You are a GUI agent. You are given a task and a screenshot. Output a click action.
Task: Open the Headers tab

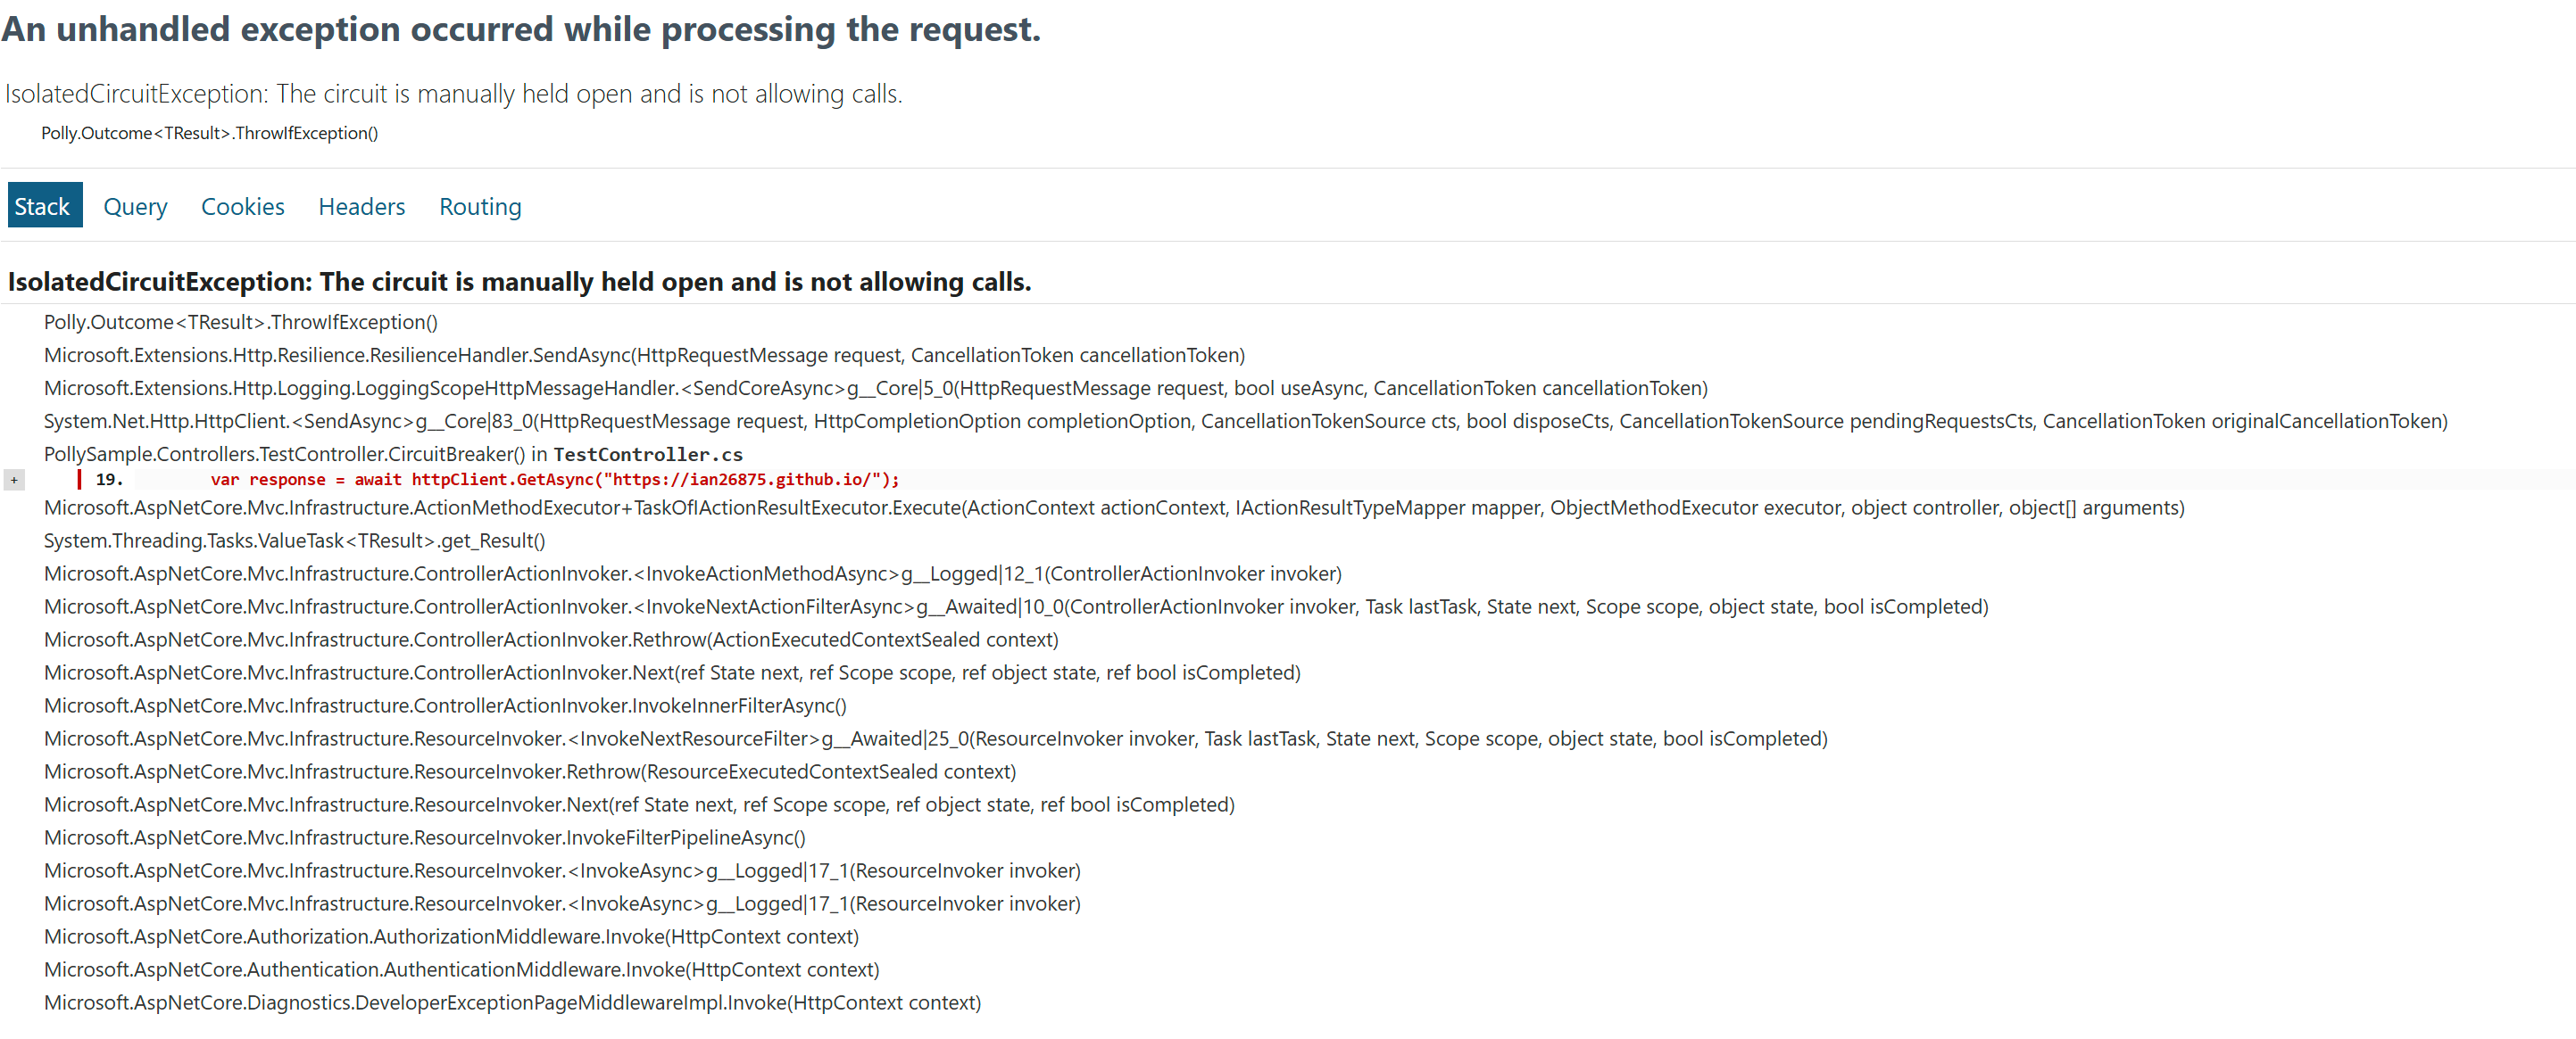click(361, 206)
